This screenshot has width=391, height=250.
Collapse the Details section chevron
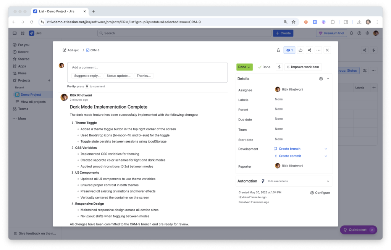pos(328,79)
